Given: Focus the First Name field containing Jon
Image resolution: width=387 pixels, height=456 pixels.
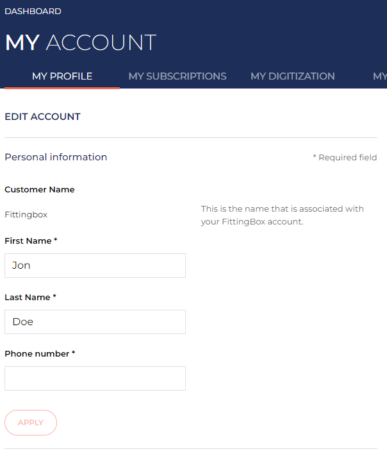Looking at the screenshot, I should click(x=95, y=266).
